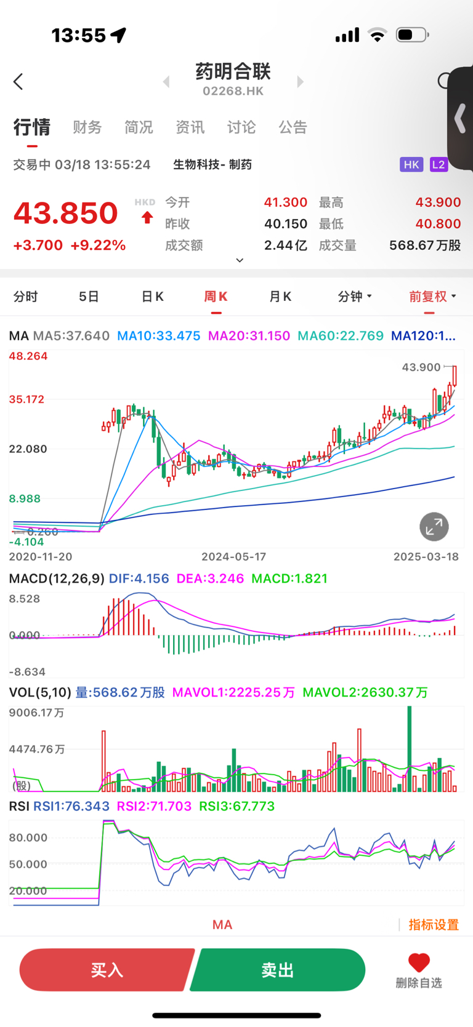Tap the location arrow next to time
The image size is (473, 1027).
pos(119,35)
